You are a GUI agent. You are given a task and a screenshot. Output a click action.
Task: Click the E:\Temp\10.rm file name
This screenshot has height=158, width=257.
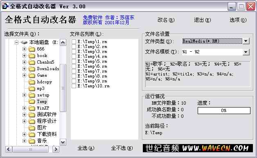point(93,86)
